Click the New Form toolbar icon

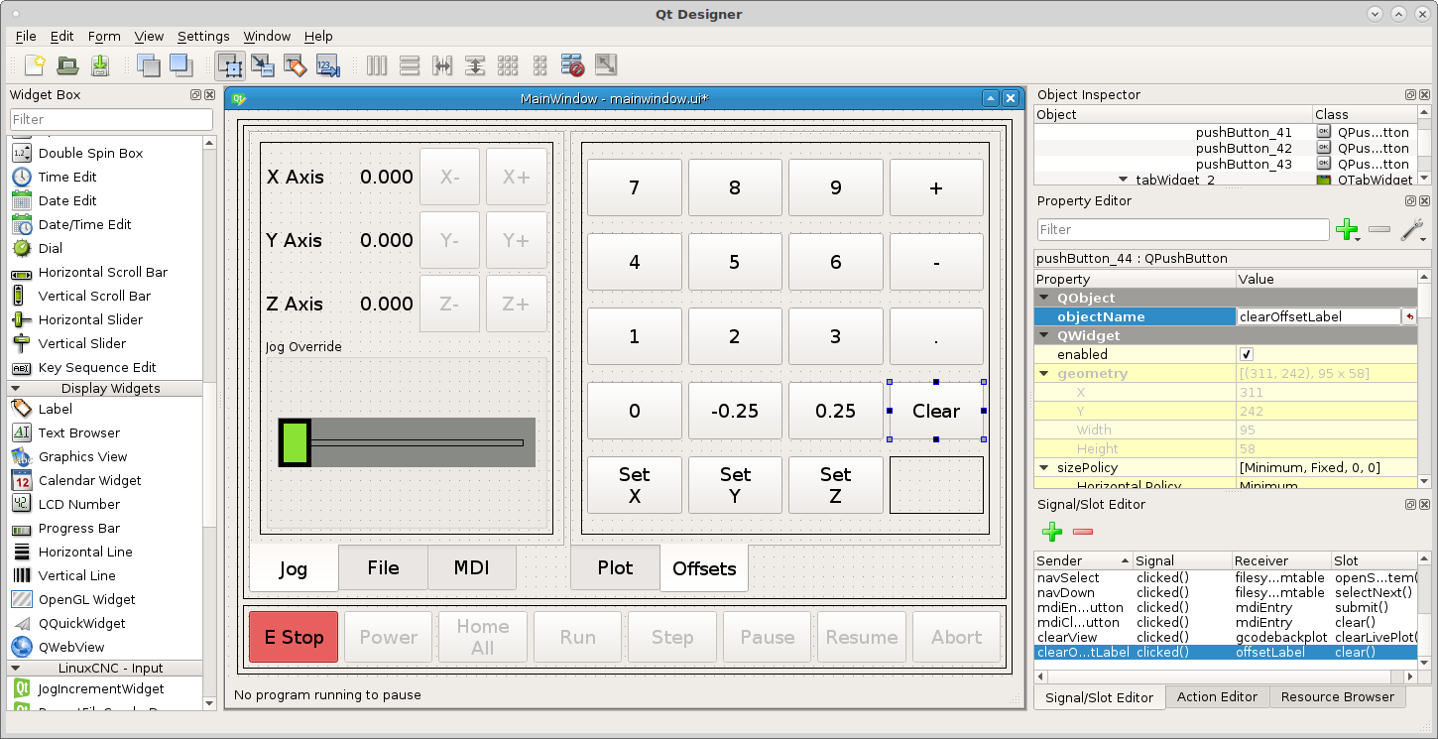pyautogui.click(x=36, y=65)
